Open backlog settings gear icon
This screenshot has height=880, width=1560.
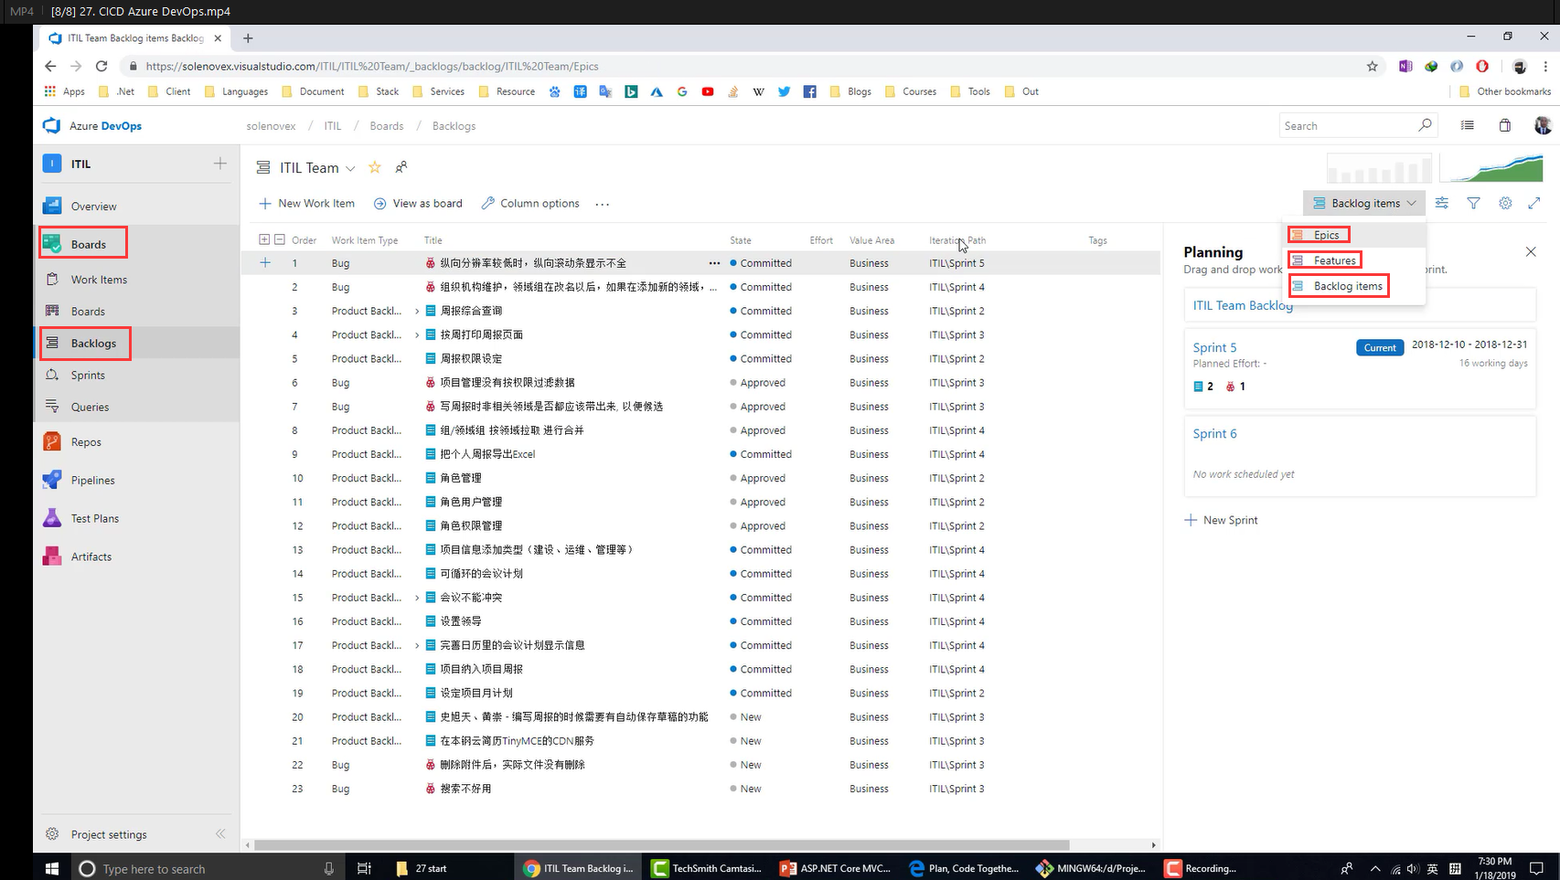1505,203
